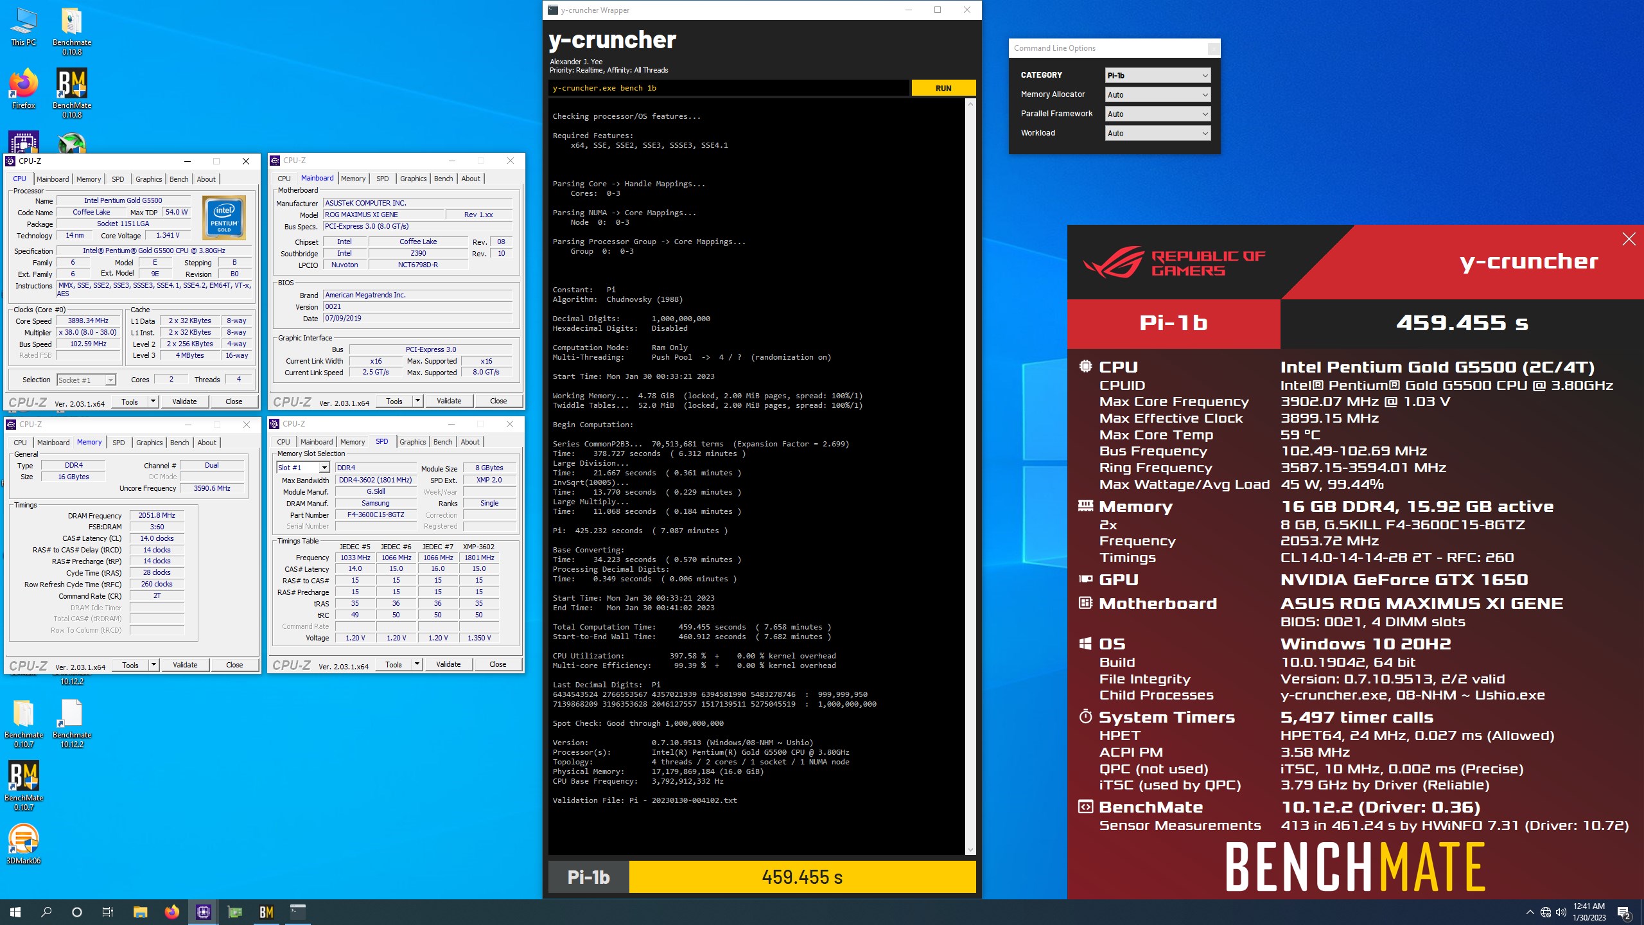The width and height of the screenshot is (1644, 925).
Task: Open the Workload dropdown
Action: pyautogui.click(x=1157, y=133)
